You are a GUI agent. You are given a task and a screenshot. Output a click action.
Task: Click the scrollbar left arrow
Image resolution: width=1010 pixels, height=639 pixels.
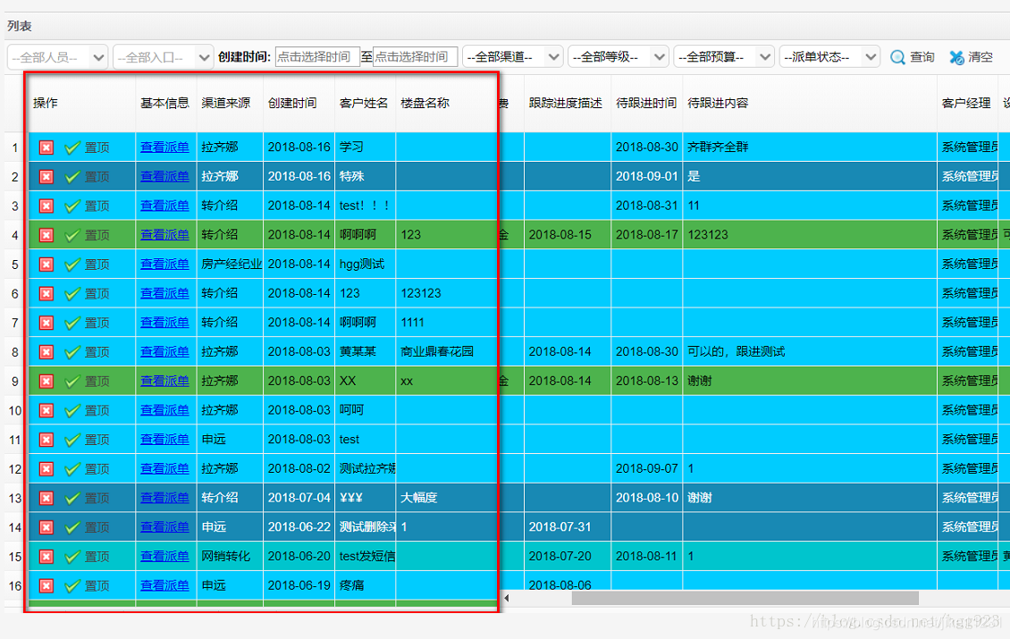(x=506, y=598)
